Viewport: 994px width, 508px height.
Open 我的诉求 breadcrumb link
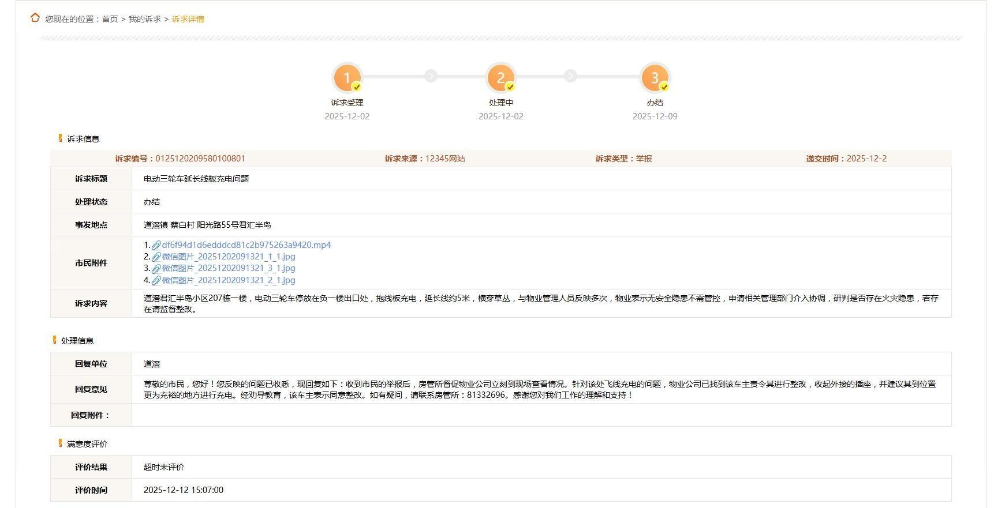coord(144,19)
